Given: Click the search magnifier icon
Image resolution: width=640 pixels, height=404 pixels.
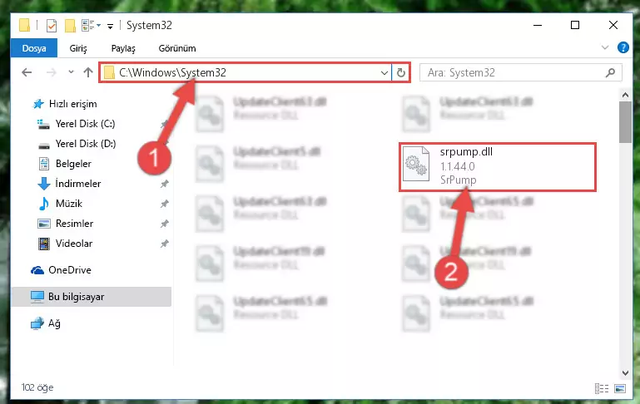Looking at the screenshot, I should click(611, 72).
